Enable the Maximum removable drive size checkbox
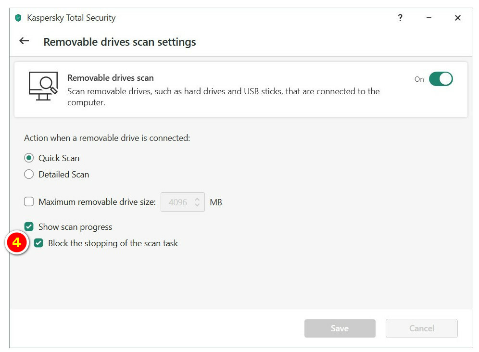This screenshot has width=479, height=352. click(29, 202)
